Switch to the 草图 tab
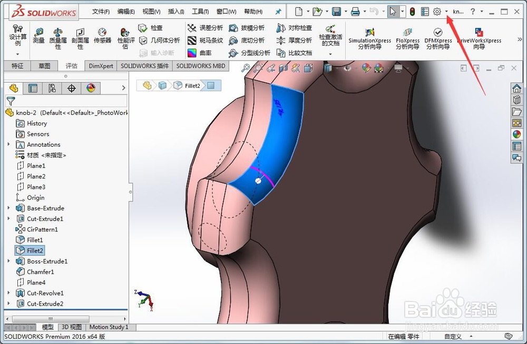527x344 pixels. pyautogui.click(x=44, y=66)
